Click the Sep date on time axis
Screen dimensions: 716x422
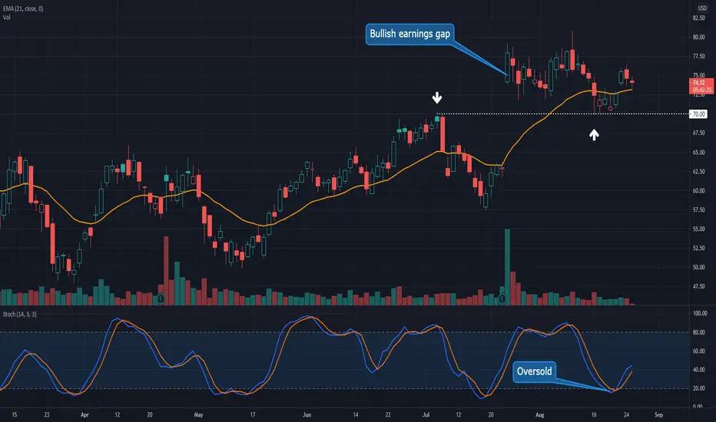click(658, 414)
